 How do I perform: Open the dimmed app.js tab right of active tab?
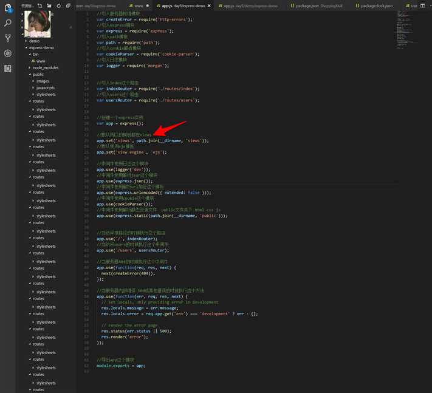(x=249, y=5)
